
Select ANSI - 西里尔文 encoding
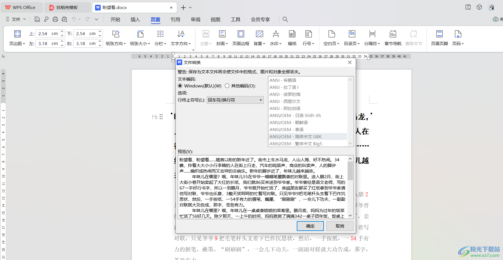coord(307,102)
